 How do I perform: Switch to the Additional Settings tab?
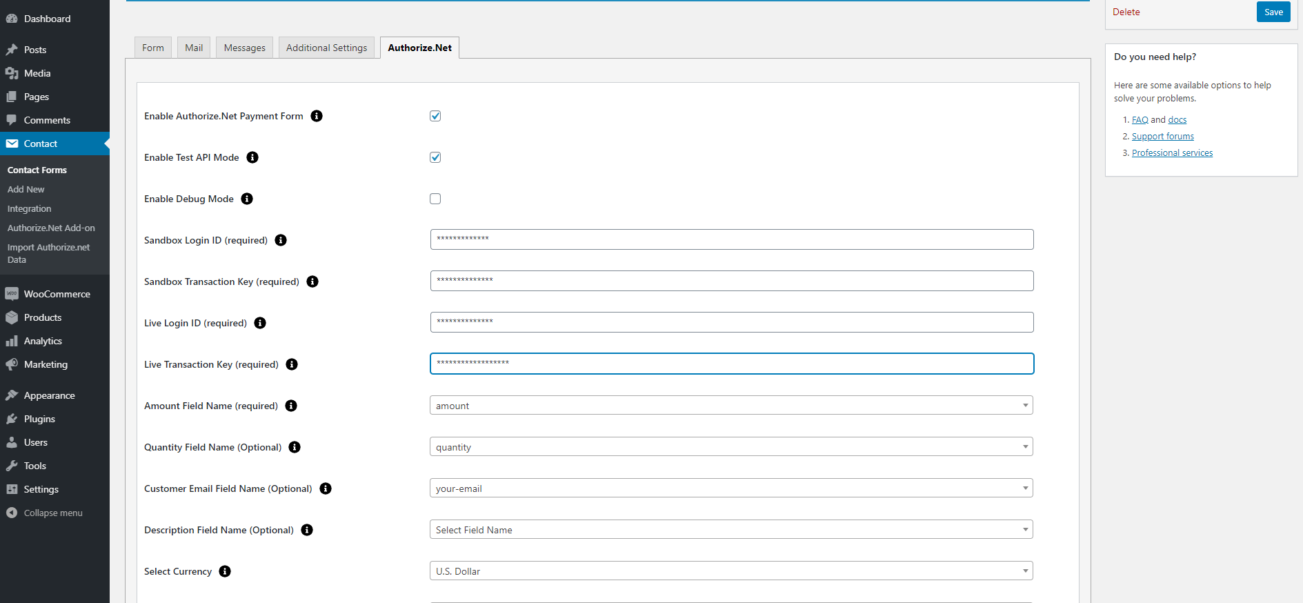327,48
